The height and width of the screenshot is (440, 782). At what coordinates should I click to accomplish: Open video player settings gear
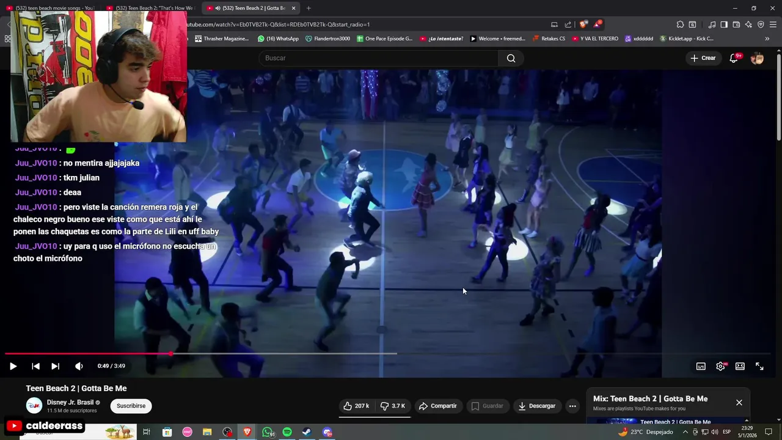(x=720, y=366)
